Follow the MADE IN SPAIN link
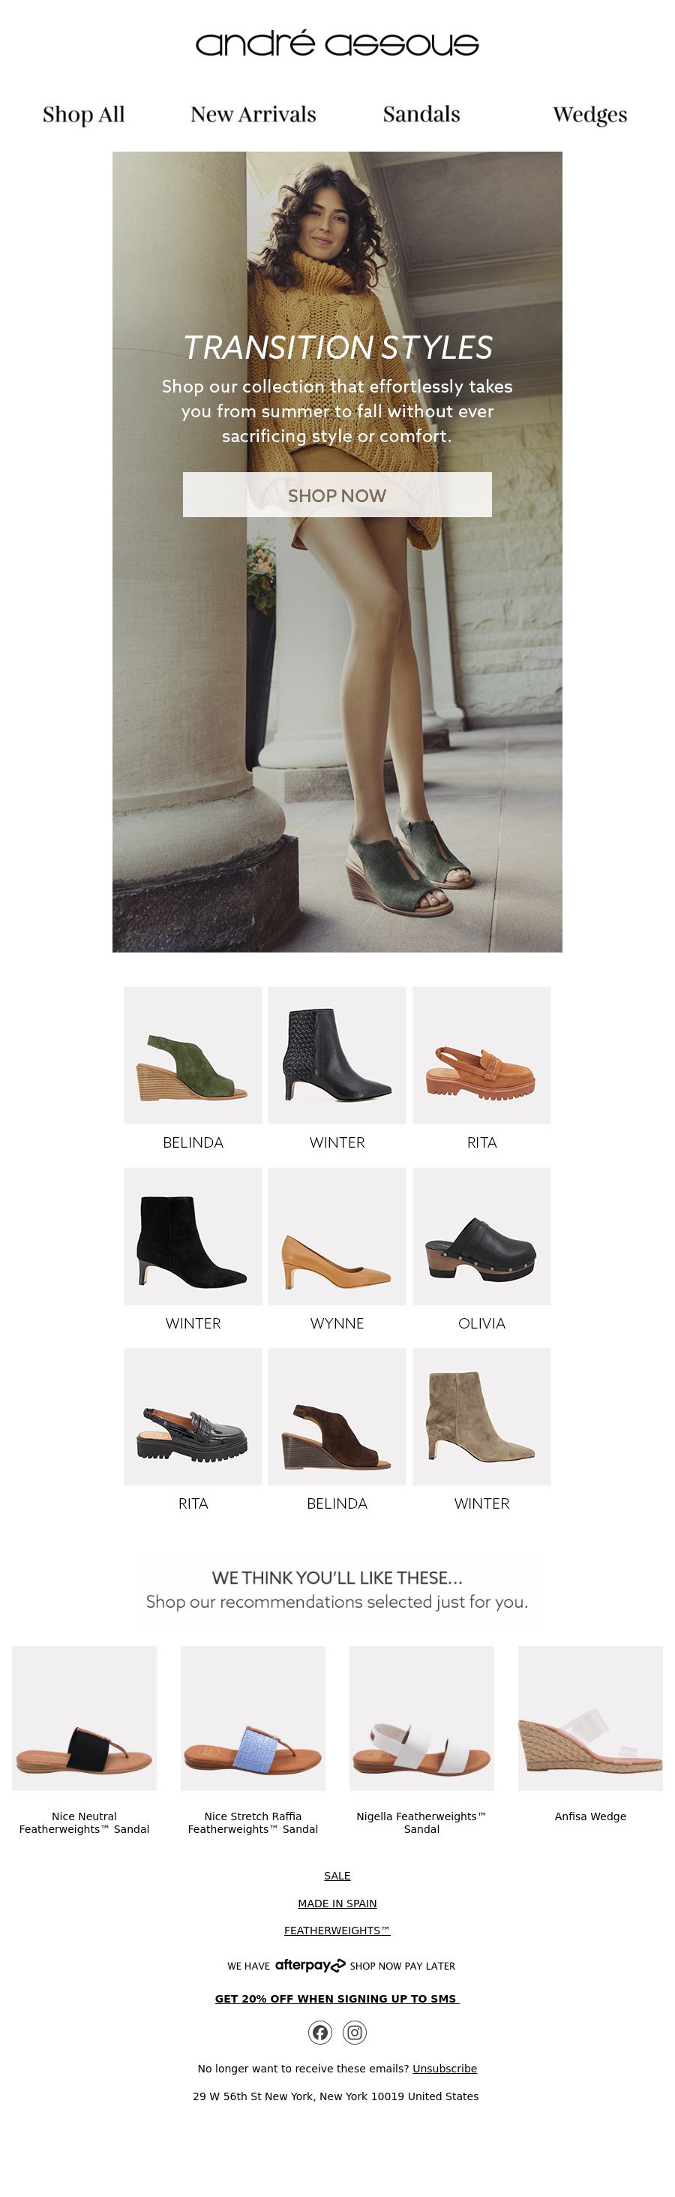675x2197 pixels. coord(337,1903)
